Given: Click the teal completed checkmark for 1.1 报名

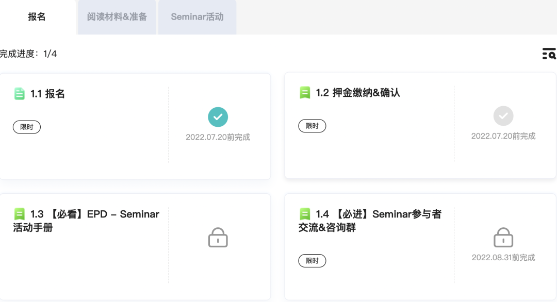Looking at the screenshot, I should coord(218,117).
